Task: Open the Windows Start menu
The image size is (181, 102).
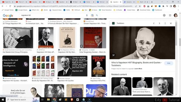Action: [x=3, y=99]
